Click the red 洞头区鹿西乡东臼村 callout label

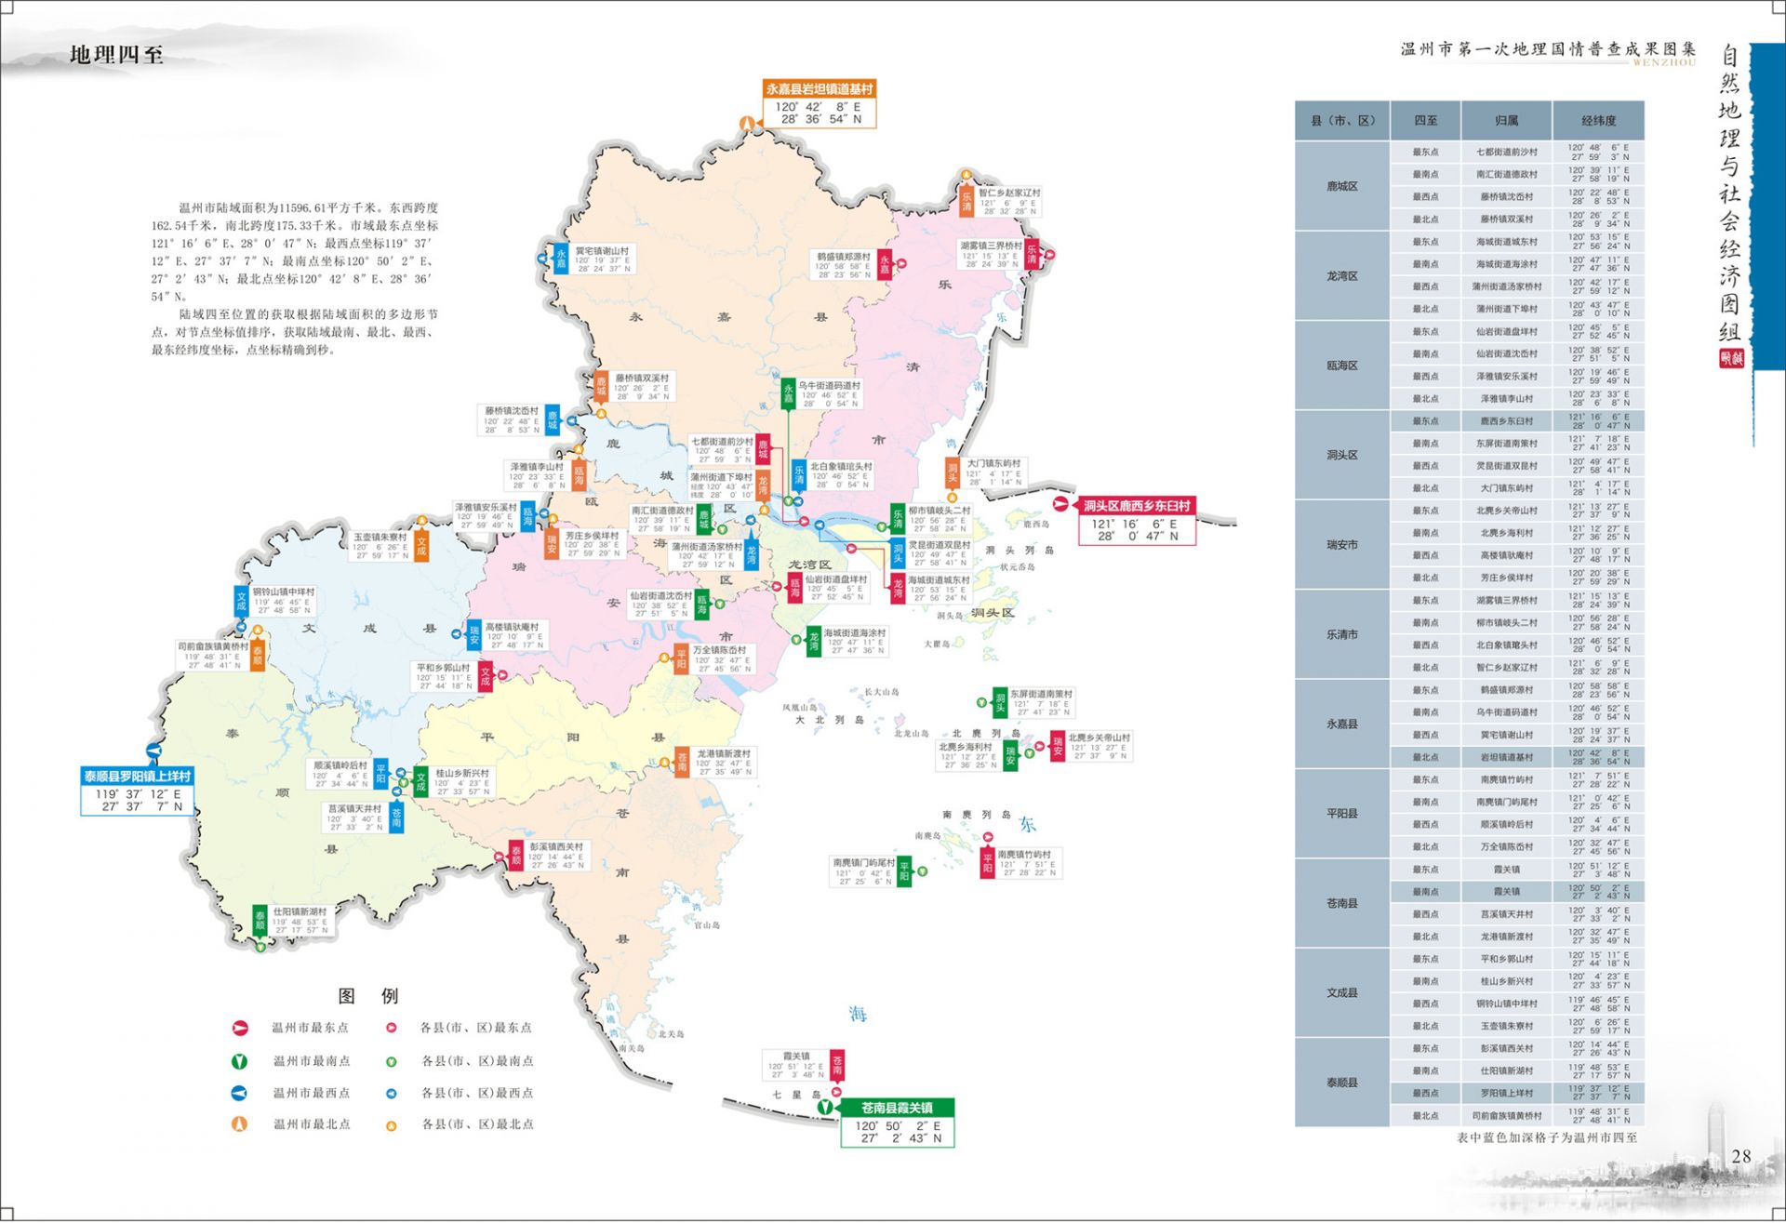(x=1137, y=506)
